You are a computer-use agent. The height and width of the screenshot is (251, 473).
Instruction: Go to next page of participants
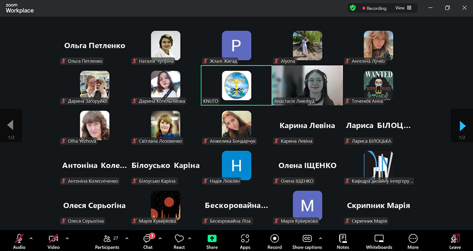[462, 126]
